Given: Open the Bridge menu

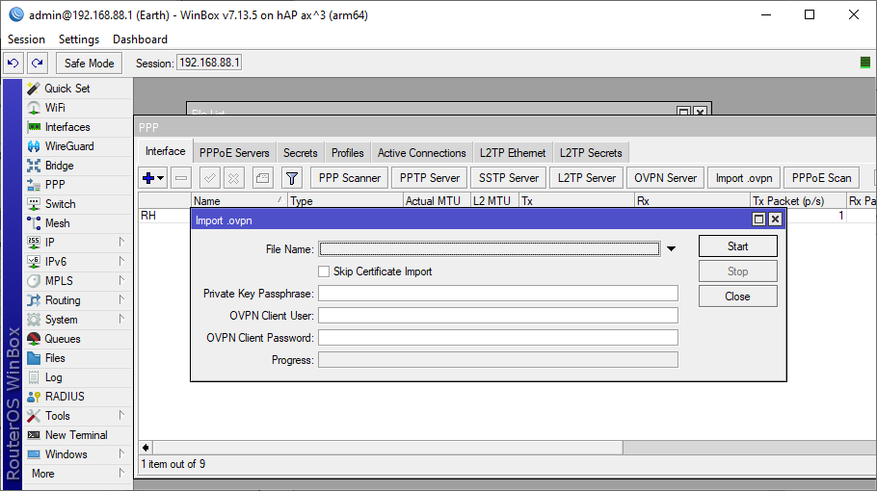Looking at the screenshot, I should (x=60, y=166).
